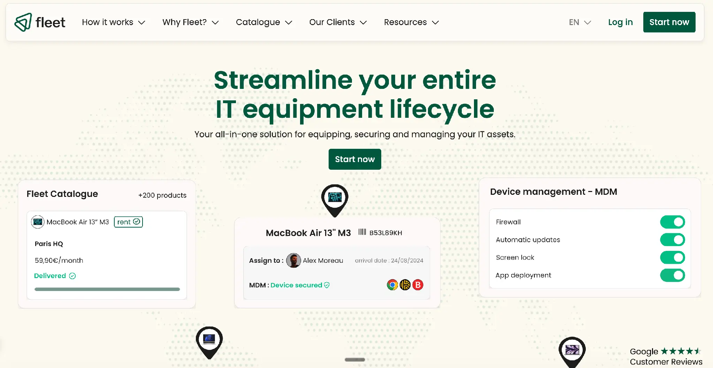
Task: Click Start now below the headline
Action: click(x=355, y=159)
